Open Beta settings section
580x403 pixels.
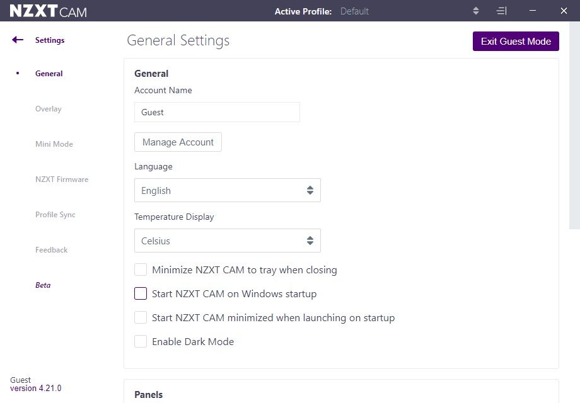[x=43, y=285]
